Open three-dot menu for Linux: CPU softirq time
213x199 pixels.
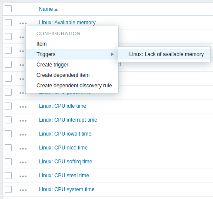23,163
